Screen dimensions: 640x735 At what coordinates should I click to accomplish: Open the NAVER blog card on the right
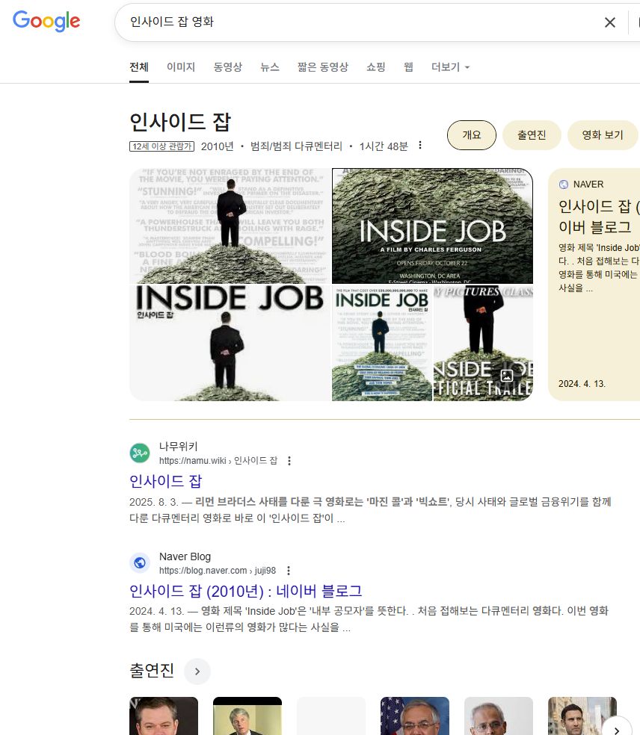coord(594,285)
